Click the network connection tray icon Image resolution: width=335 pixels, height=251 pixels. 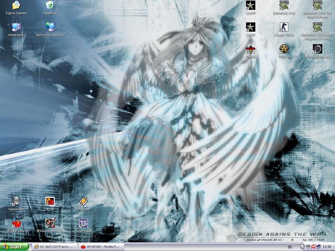pos(319,247)
